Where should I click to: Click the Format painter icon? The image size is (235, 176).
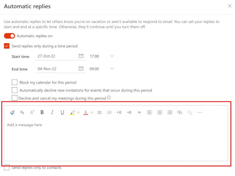point(12,113)
